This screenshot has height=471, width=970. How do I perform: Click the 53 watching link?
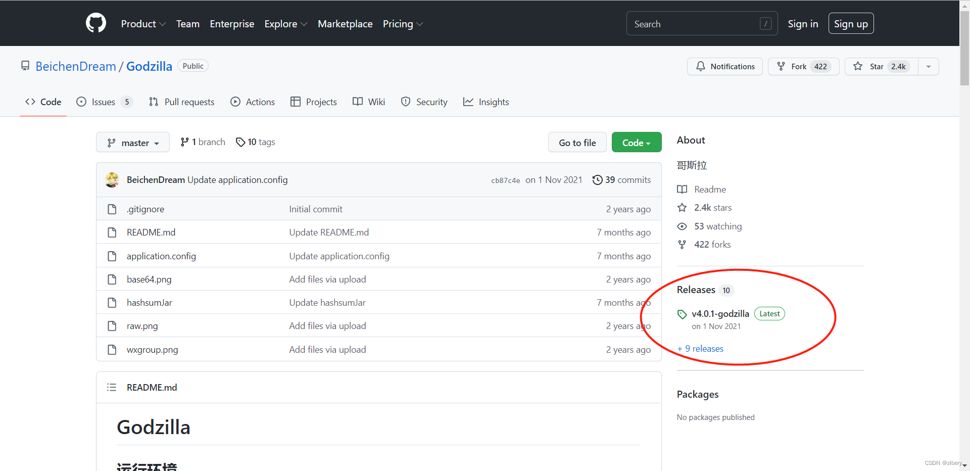(x=710, y=226)
